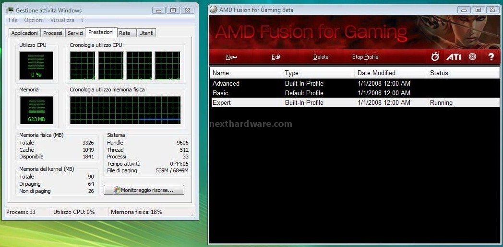Click Handle value 9606
The image size is (503, 247).
tap(182, 143)
